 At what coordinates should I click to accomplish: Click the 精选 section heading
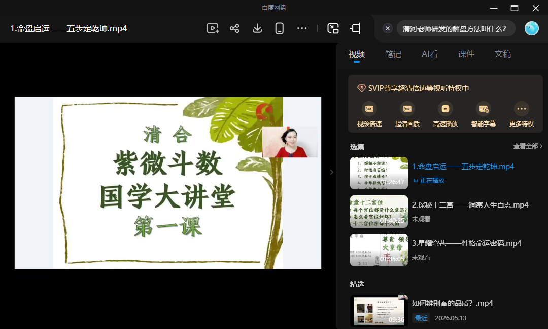(x=357, y=284)
